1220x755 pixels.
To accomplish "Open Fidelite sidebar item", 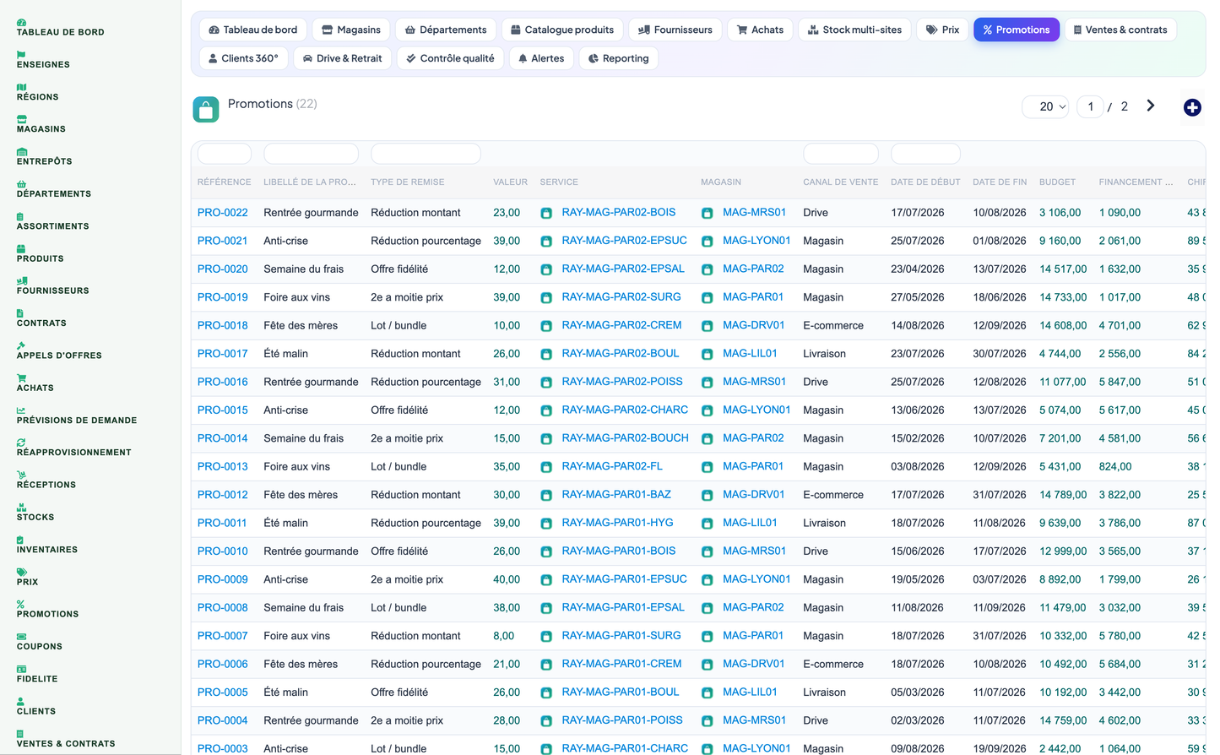I will (37, 674).
